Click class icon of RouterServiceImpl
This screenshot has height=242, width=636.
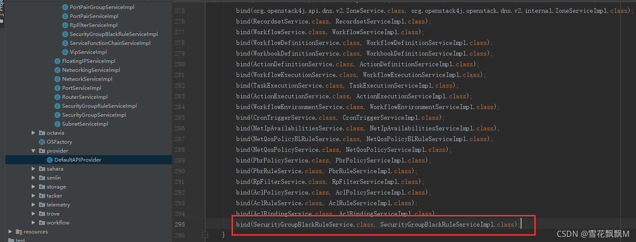tap(57, 97)
